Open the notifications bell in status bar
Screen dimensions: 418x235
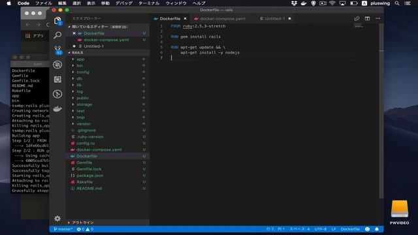(377, 229)
